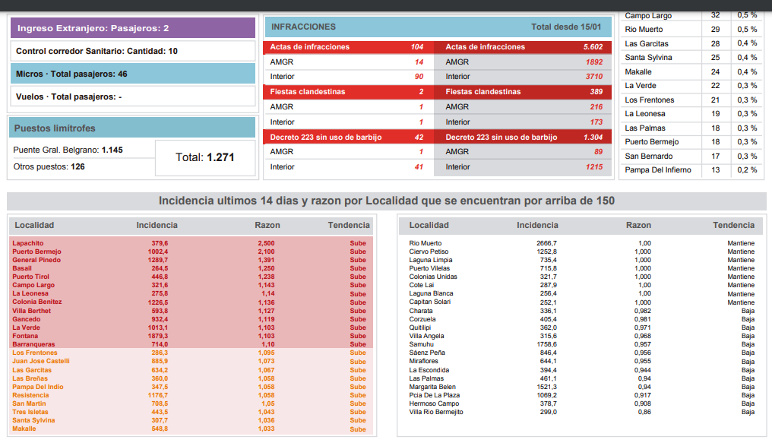This screenshot has width=772, height=443.
Task: Click the Rio Muerto incidence row
Action: [x=581, y=243]
